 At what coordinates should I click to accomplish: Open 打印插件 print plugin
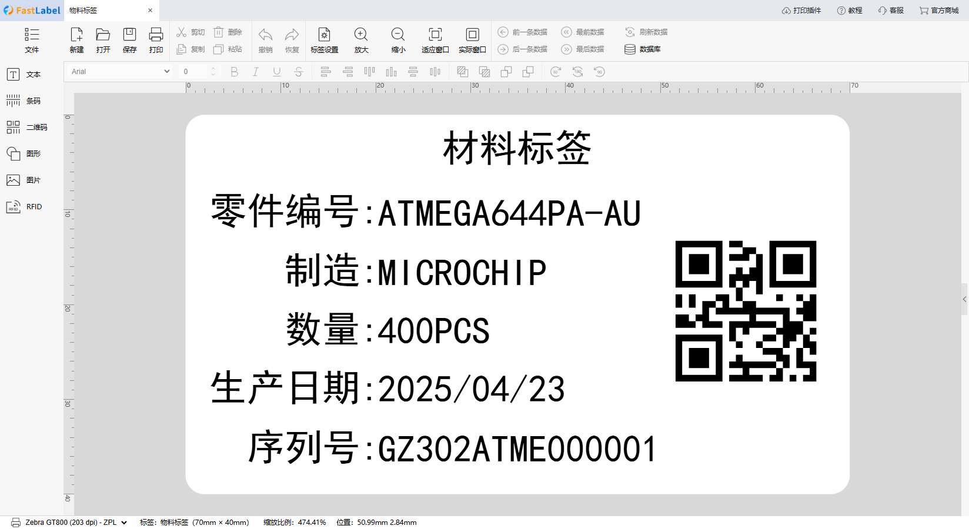801,11
